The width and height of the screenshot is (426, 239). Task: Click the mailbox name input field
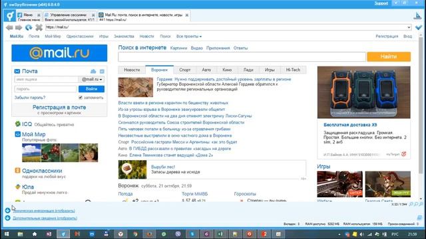46,80
